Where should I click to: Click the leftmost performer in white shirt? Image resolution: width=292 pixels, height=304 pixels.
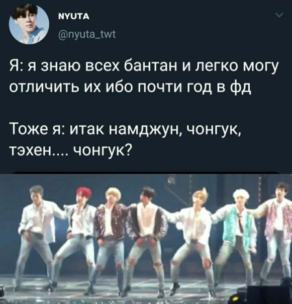(x=37, y=237)
